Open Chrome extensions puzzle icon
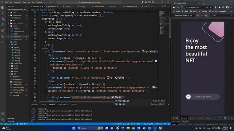This screenshot has height=131, width=234. (x=219, y=7)
